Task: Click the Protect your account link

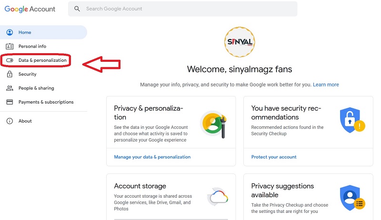Action: (x=274, y=157)
